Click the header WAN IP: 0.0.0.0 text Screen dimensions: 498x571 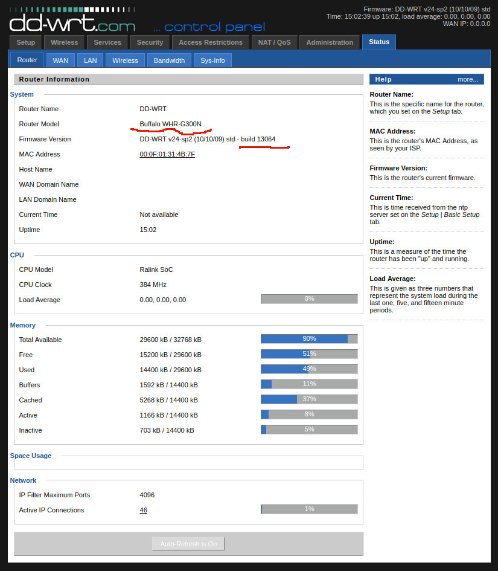pos(467,24)
